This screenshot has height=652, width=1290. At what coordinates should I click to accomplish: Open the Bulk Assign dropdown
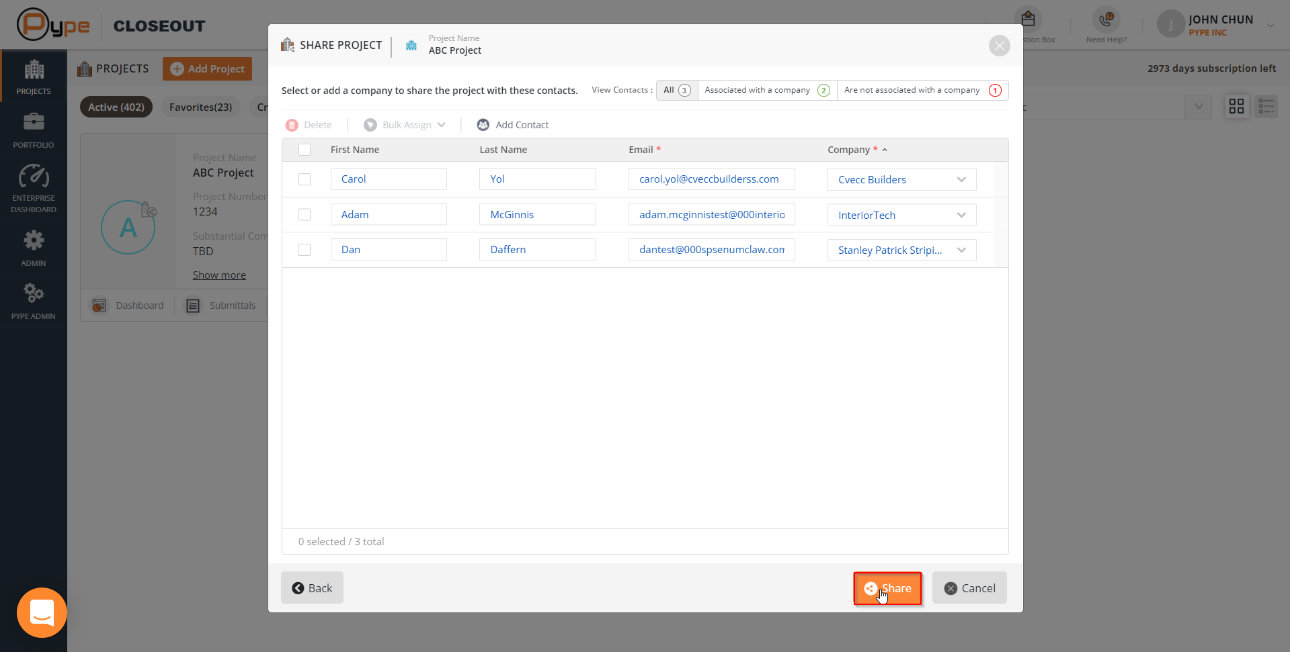click(405, 125)
